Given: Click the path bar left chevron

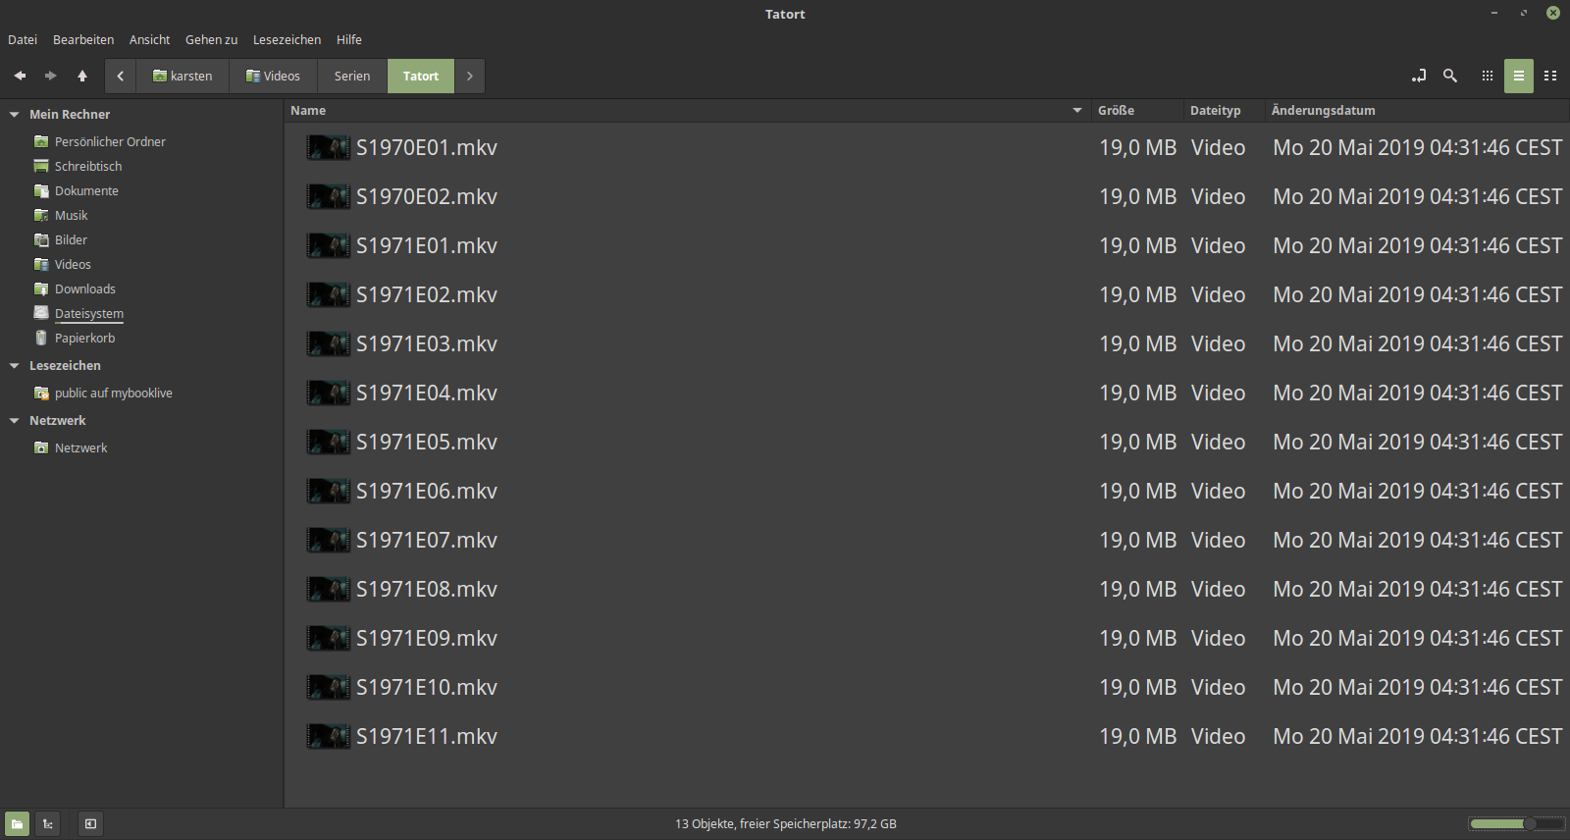Looking at the screenshot, I should (x=120, y=76).
